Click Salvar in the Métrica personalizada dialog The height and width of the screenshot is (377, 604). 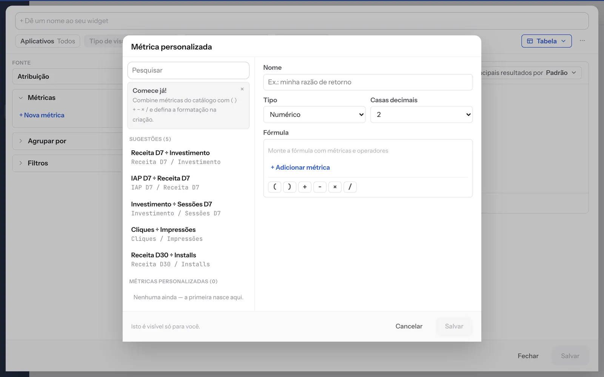(x=454, y=326)
